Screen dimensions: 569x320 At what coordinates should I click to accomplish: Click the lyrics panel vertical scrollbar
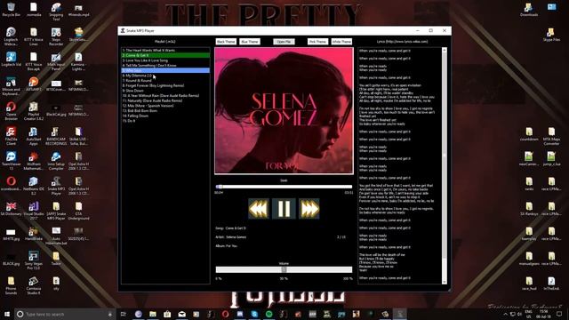click(445, 165)
